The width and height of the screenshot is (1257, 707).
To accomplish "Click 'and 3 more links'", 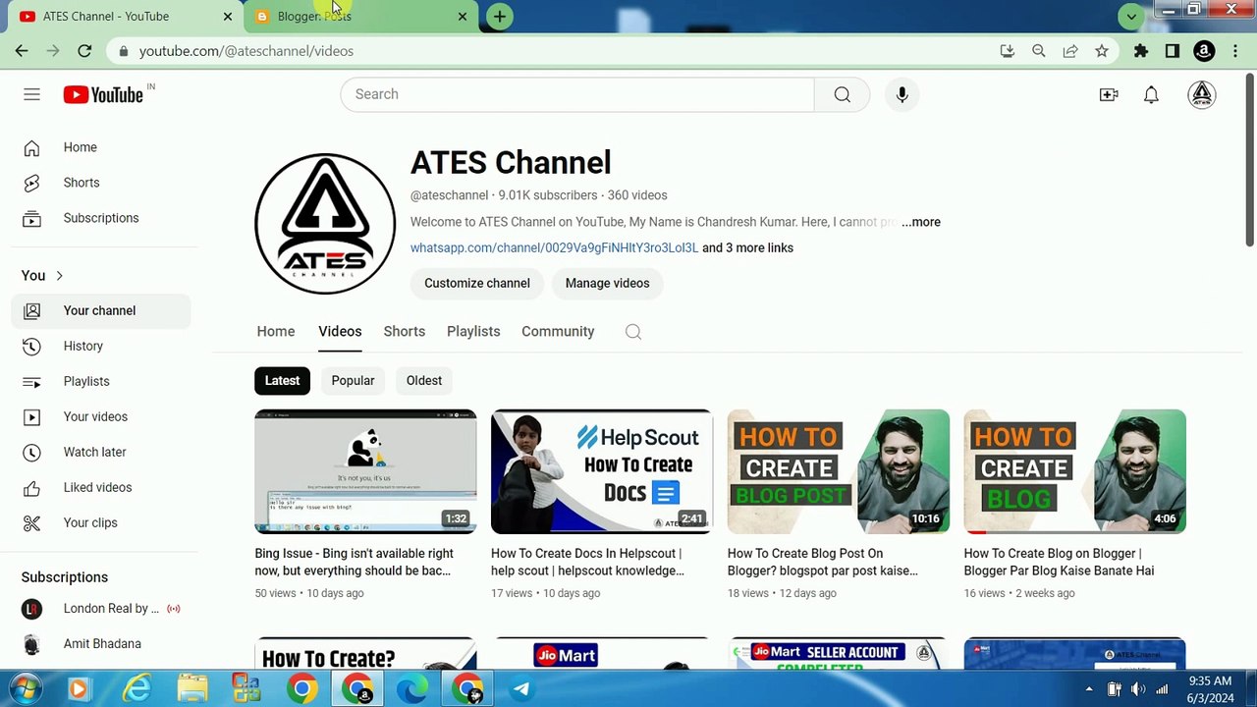I will click(x=747, y=248).
